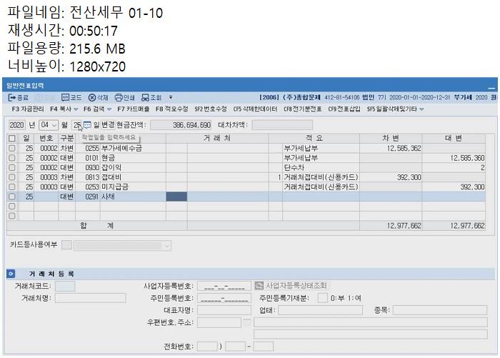Image resolution: width=500 pixels, height=358 pixels.
Task: Click the first 전화번호 area code field
Action: pos(208,347)
